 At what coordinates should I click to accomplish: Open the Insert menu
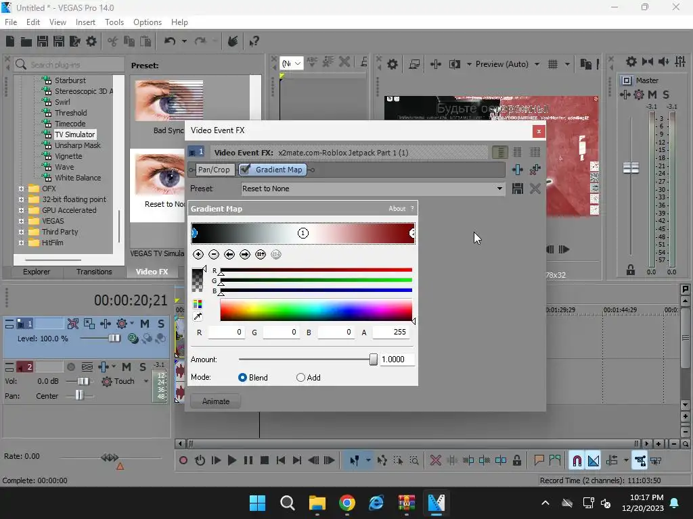[x=85, y=22]
